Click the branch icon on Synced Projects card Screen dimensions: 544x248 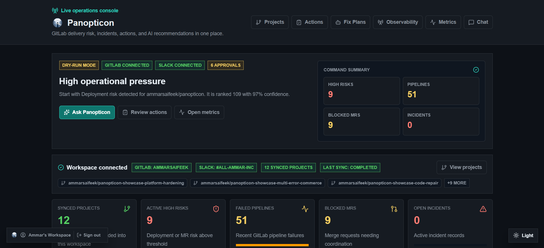127,209
